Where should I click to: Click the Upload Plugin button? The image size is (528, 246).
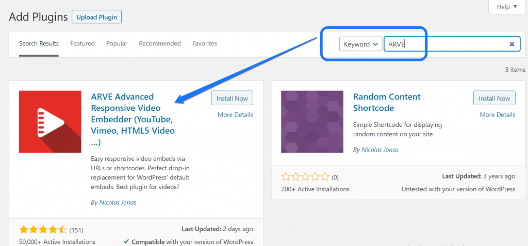point(96,17)
